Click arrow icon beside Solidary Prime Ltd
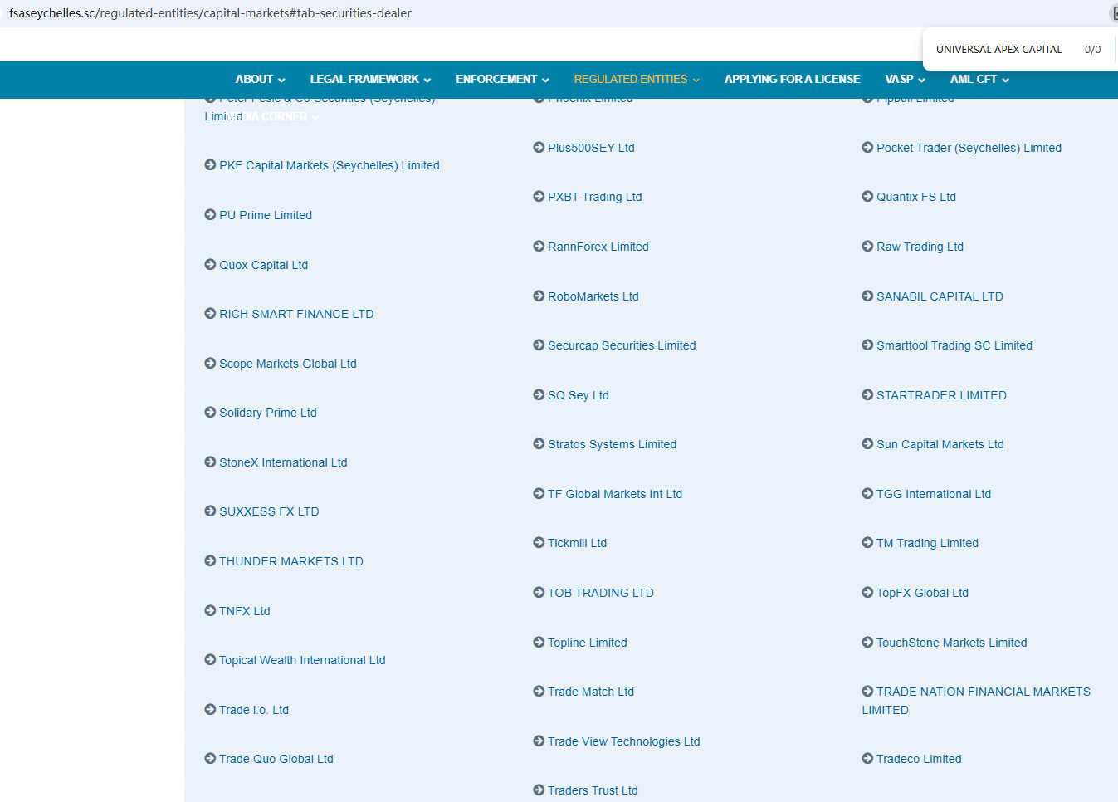This screenshot has width=1118, height=802. 210,413
